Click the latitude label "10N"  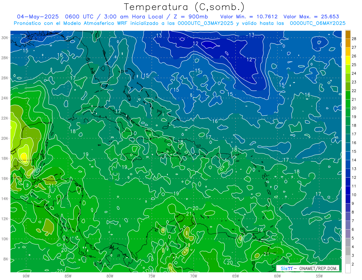(x=4, y=239)
